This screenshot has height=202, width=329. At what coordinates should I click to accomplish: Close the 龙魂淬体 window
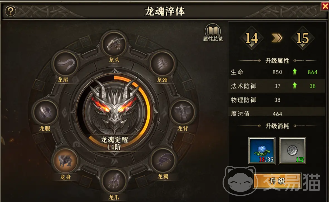325,6
